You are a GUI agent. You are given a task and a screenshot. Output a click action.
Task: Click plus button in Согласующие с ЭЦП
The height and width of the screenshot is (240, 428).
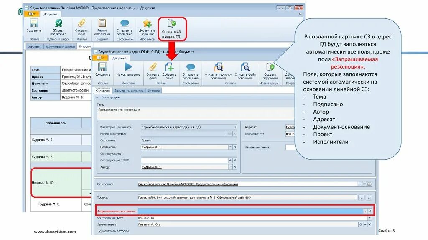click(x=230, y=160)
